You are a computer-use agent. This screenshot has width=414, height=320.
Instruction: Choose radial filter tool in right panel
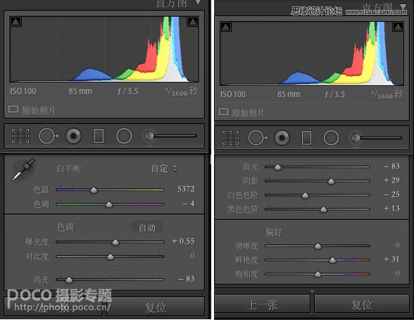tap(331, 137)
